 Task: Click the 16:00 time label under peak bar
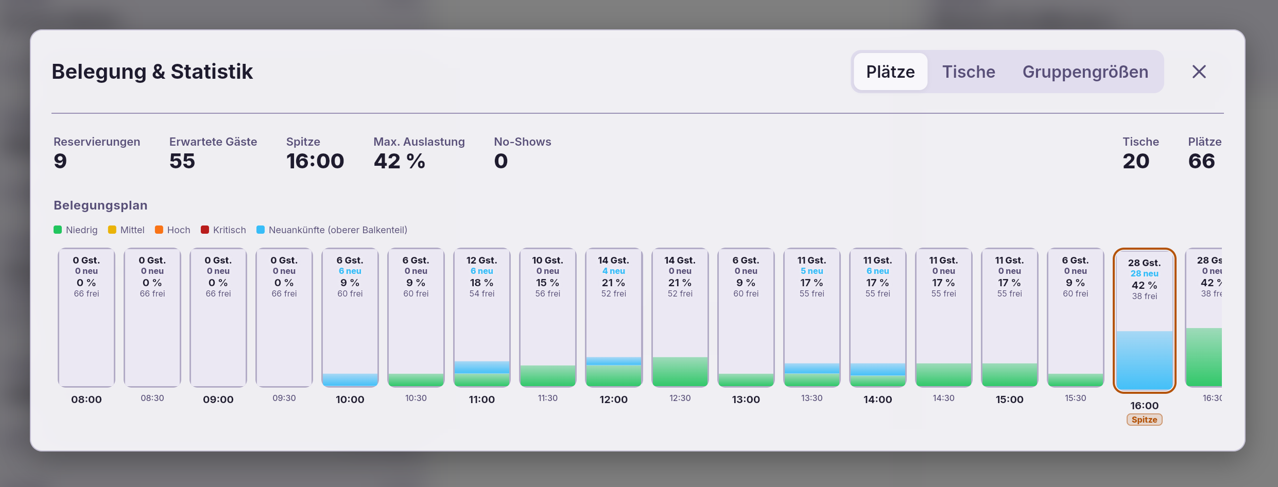pos(1144,406)
